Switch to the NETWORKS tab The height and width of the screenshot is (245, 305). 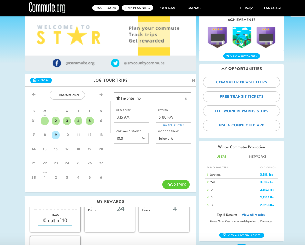(x=257, y=156)
